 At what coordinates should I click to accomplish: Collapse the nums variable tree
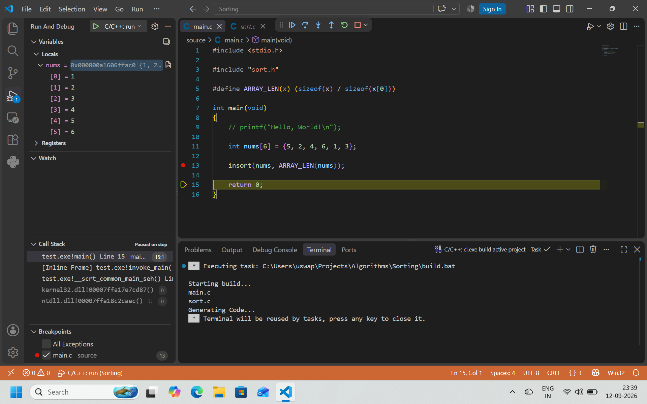pos(40,65)
